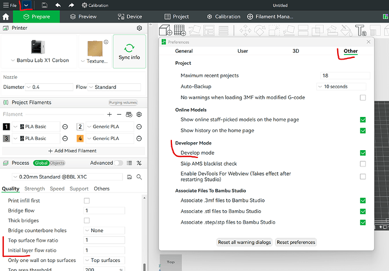Open the 3D preferences tab
Viewport: 389px width, 271px height.
(296, 51)
